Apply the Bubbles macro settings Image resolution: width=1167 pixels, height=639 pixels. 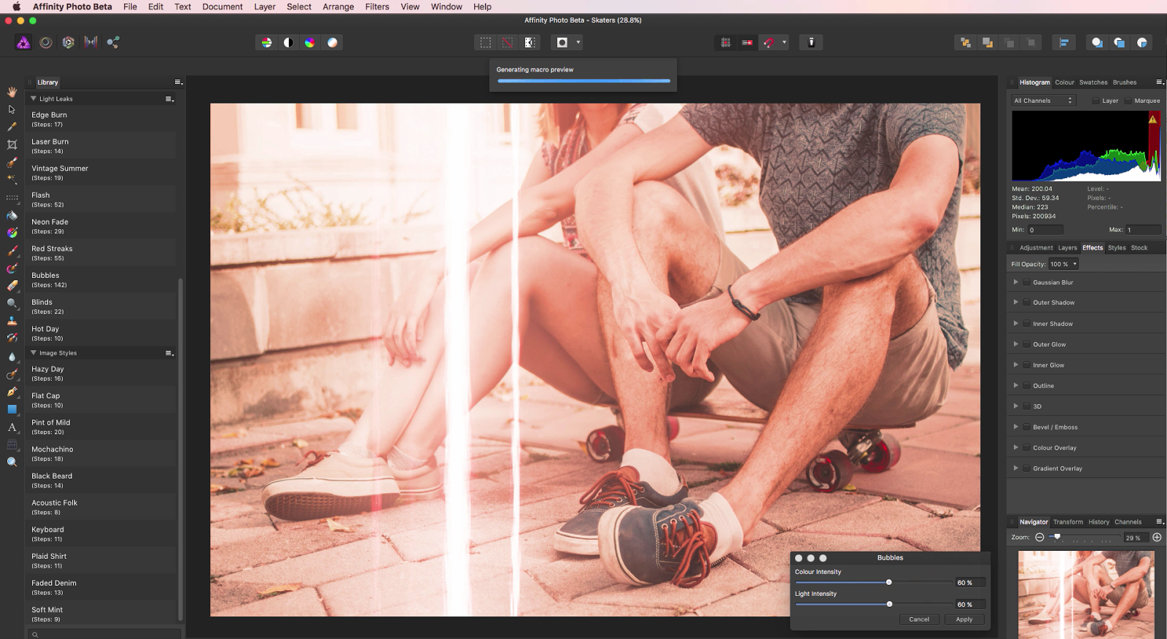coord(964,619)
